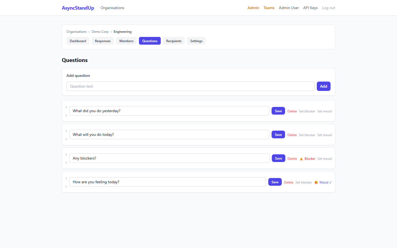This screenshot has width=397, height=248.
Task: Set mood on 'What did you do yesterday?'
Action: pyautogui.click(x=324, y=111)
